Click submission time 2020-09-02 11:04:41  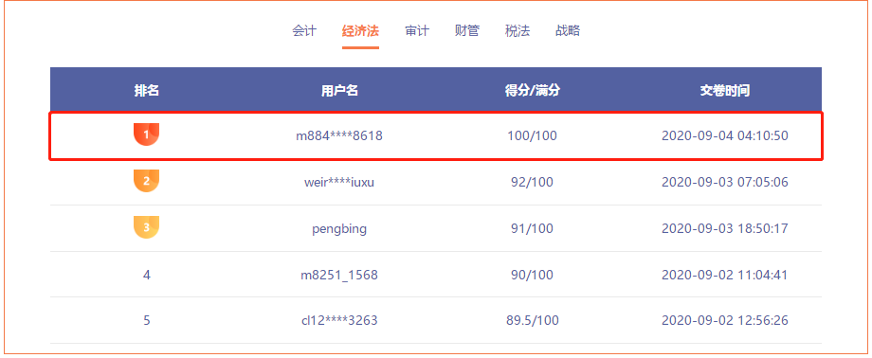coord(725,275)
